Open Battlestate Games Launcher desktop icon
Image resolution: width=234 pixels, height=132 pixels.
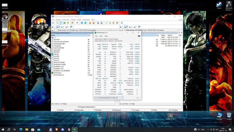click(229, 6)
